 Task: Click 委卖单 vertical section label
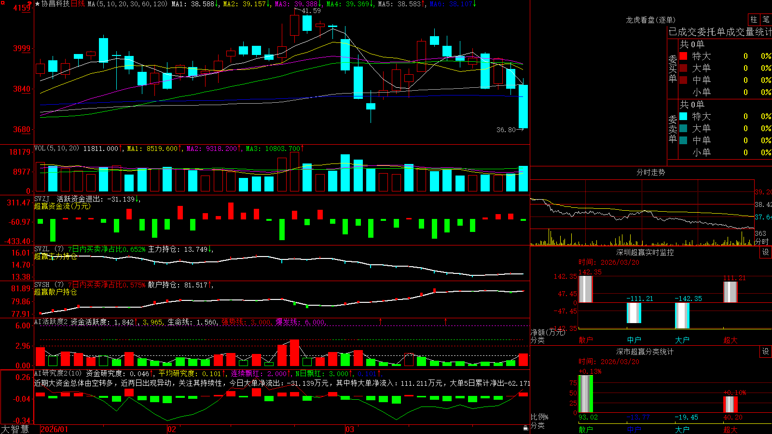tap(673, 128)
